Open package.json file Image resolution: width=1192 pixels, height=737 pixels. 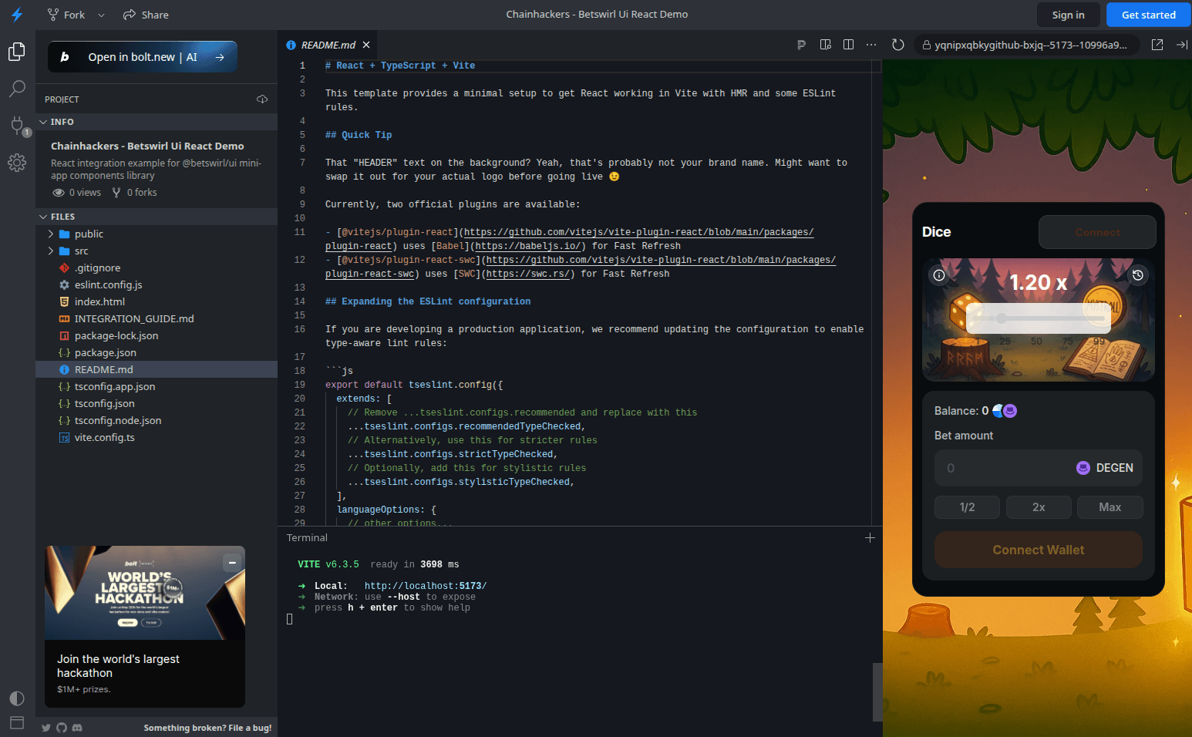157,352
